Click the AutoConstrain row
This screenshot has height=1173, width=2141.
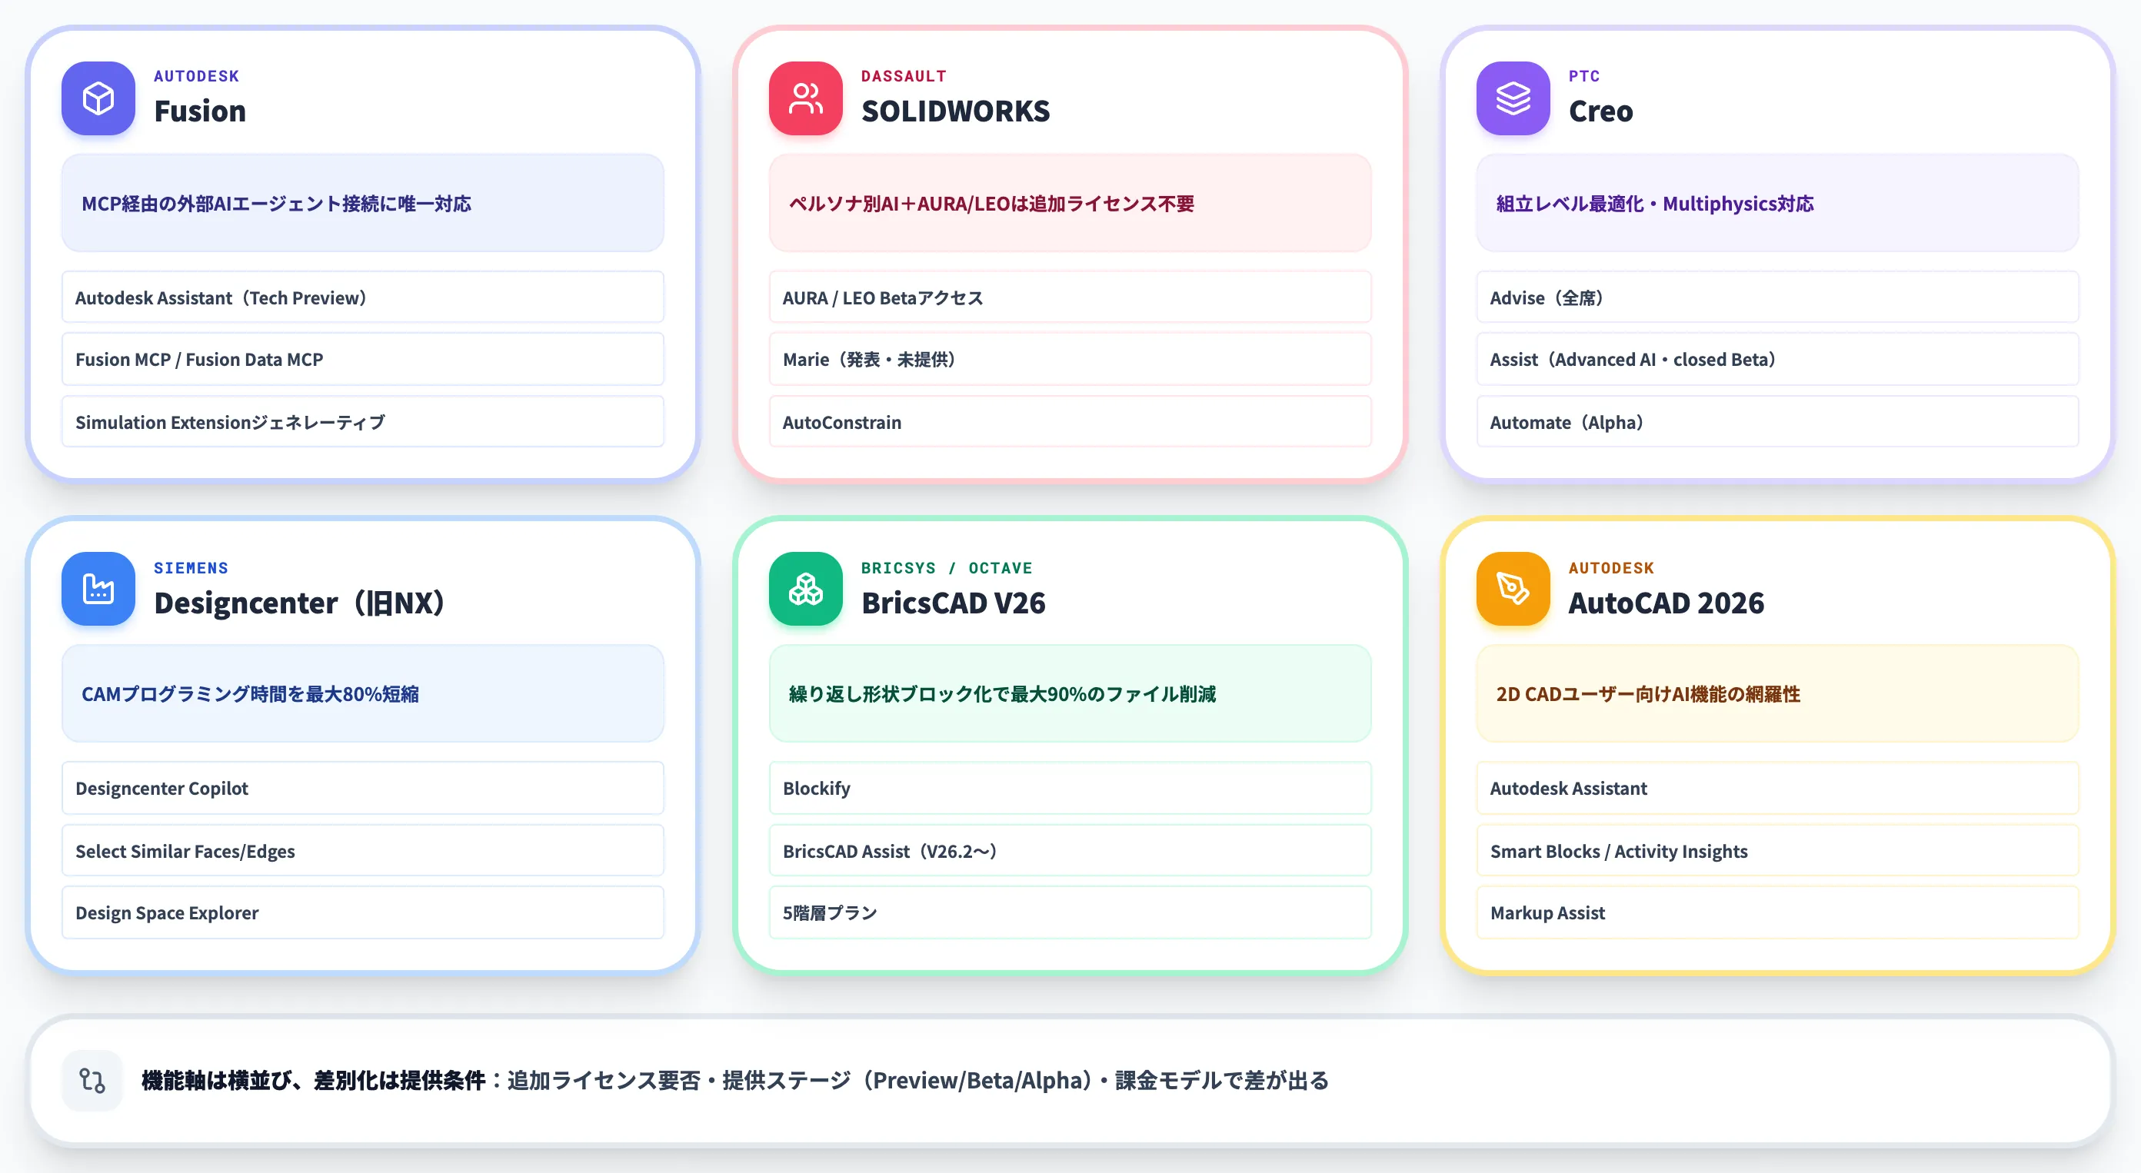[1070, 422]
